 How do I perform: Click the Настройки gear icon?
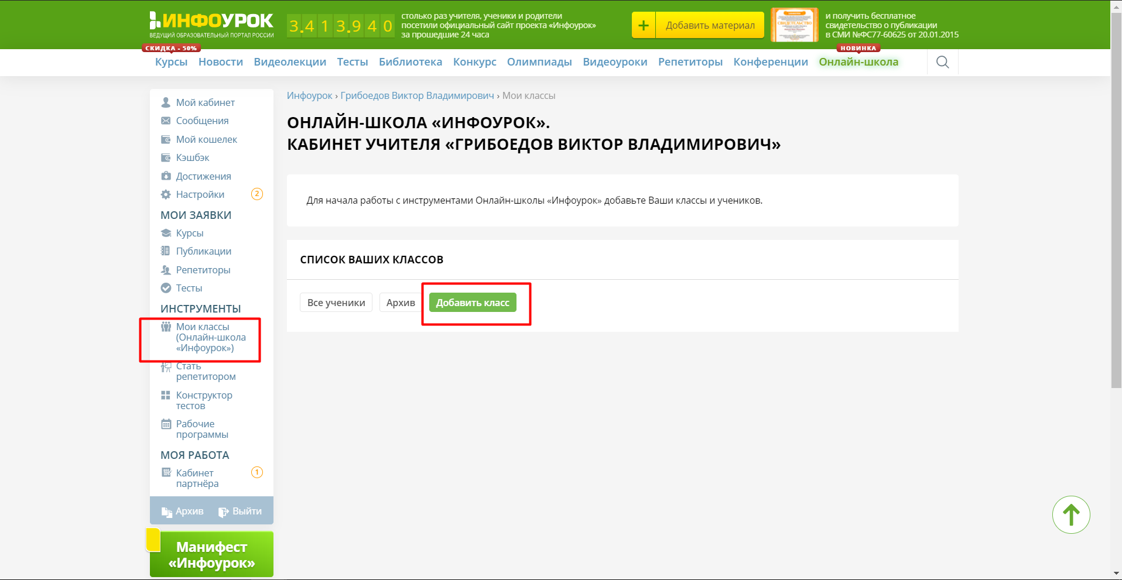(x=166, y=194)
